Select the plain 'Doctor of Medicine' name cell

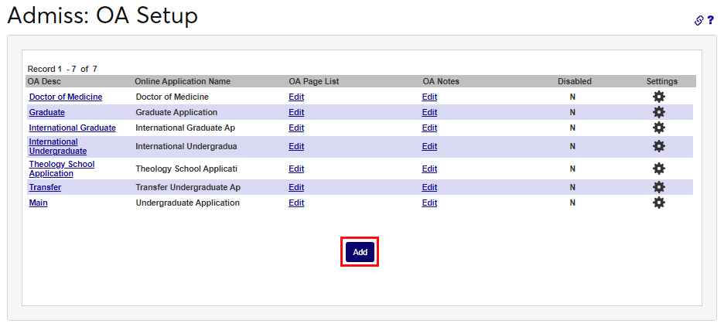(x=172, y=97)
